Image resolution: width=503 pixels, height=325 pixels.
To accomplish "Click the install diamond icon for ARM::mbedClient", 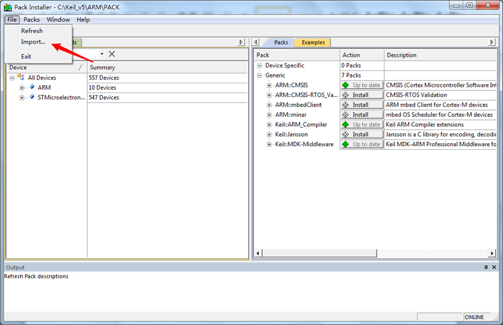I will point(345,105).
